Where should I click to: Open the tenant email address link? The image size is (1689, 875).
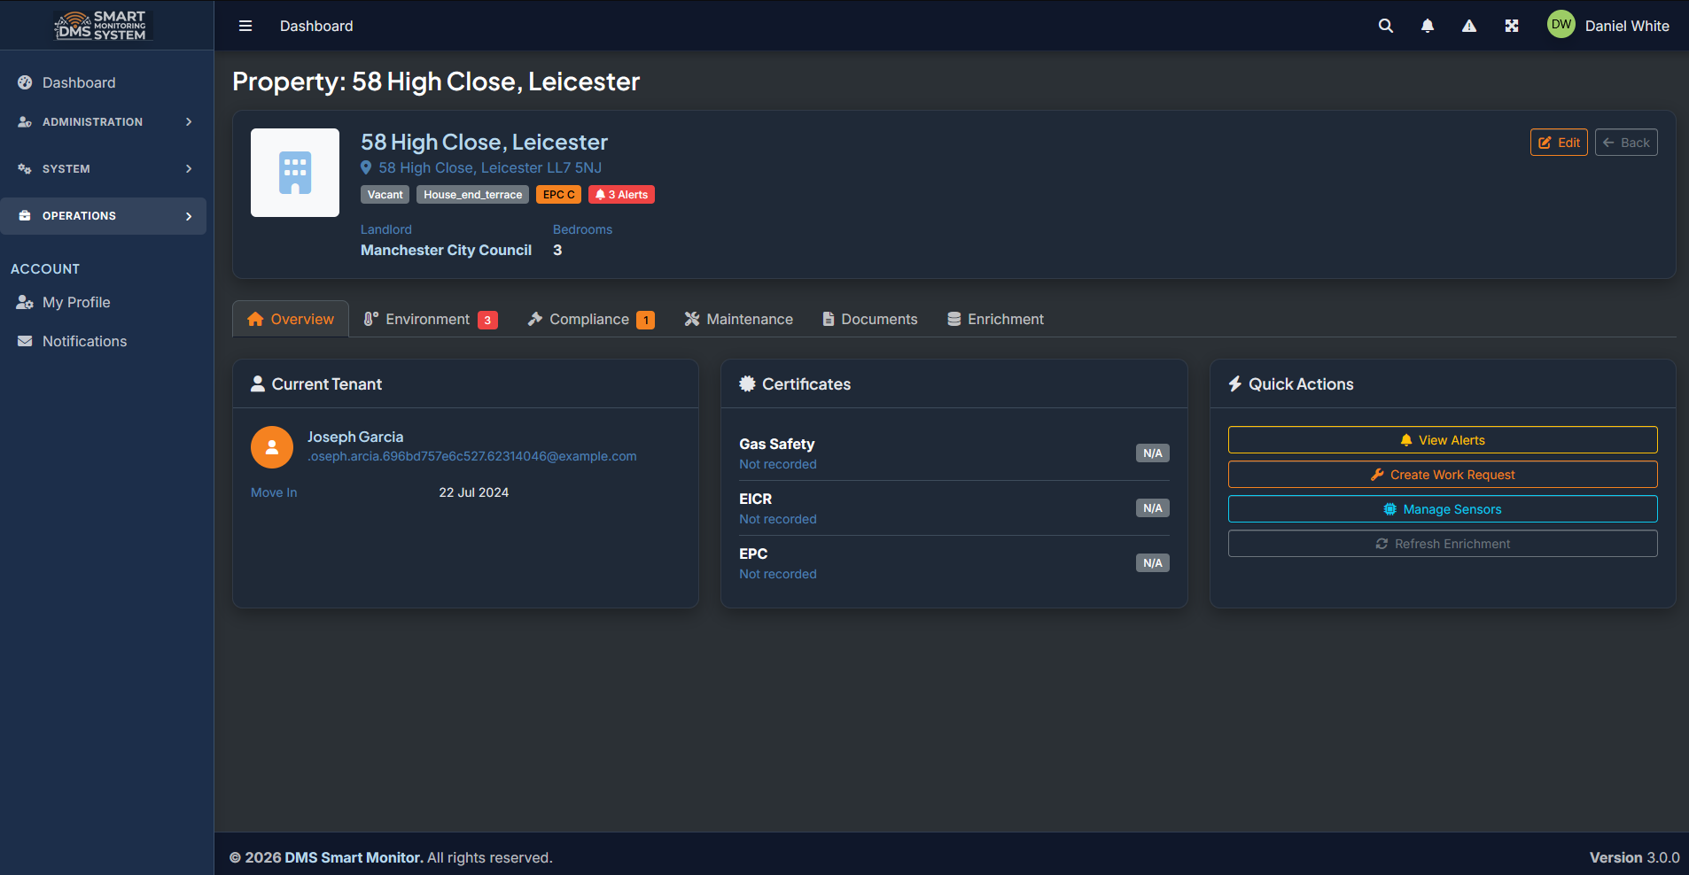[471, 457]
